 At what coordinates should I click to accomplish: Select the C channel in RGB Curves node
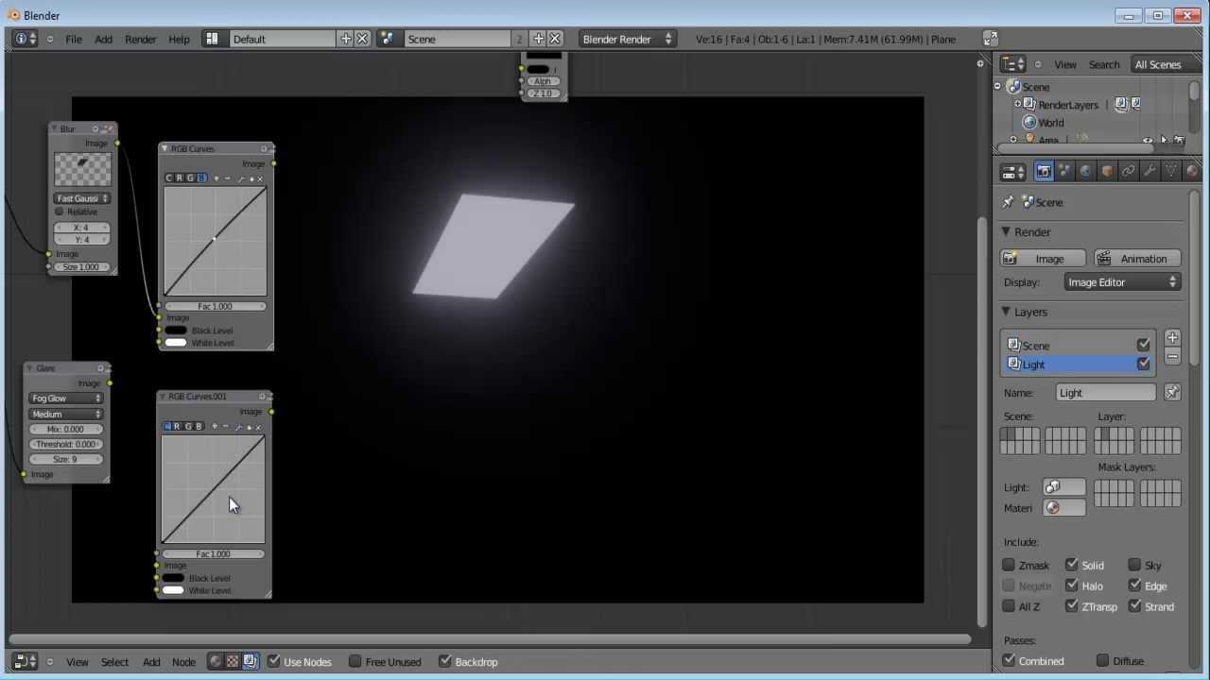169,178
